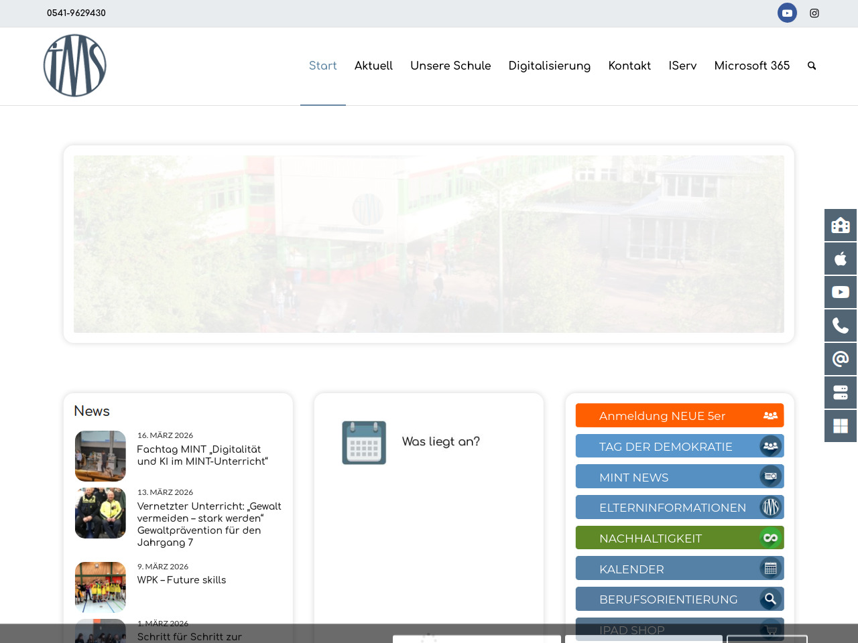Click the @ email sidebar icon

click(x=841, y=359)
